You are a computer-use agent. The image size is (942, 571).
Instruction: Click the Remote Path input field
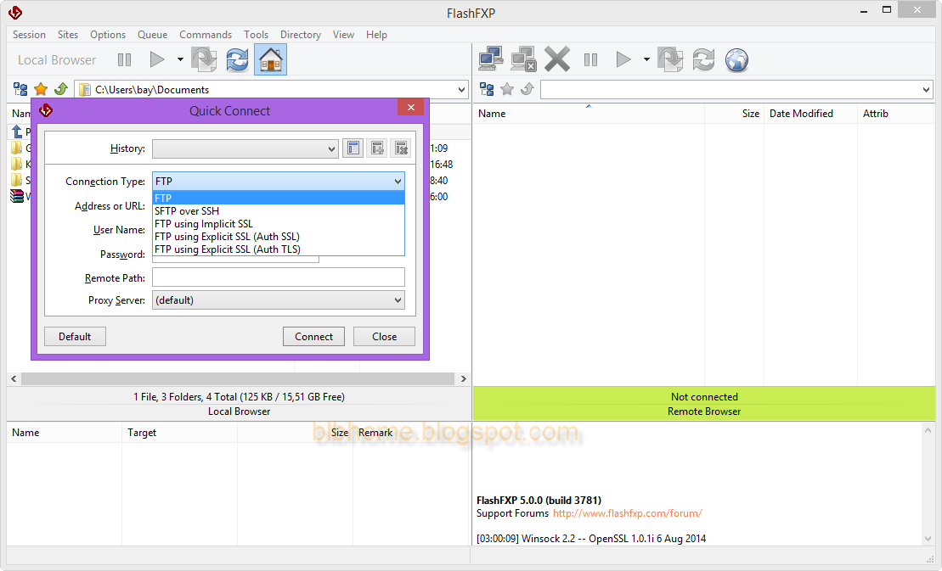pyautogui.click(x=278, y=277)
